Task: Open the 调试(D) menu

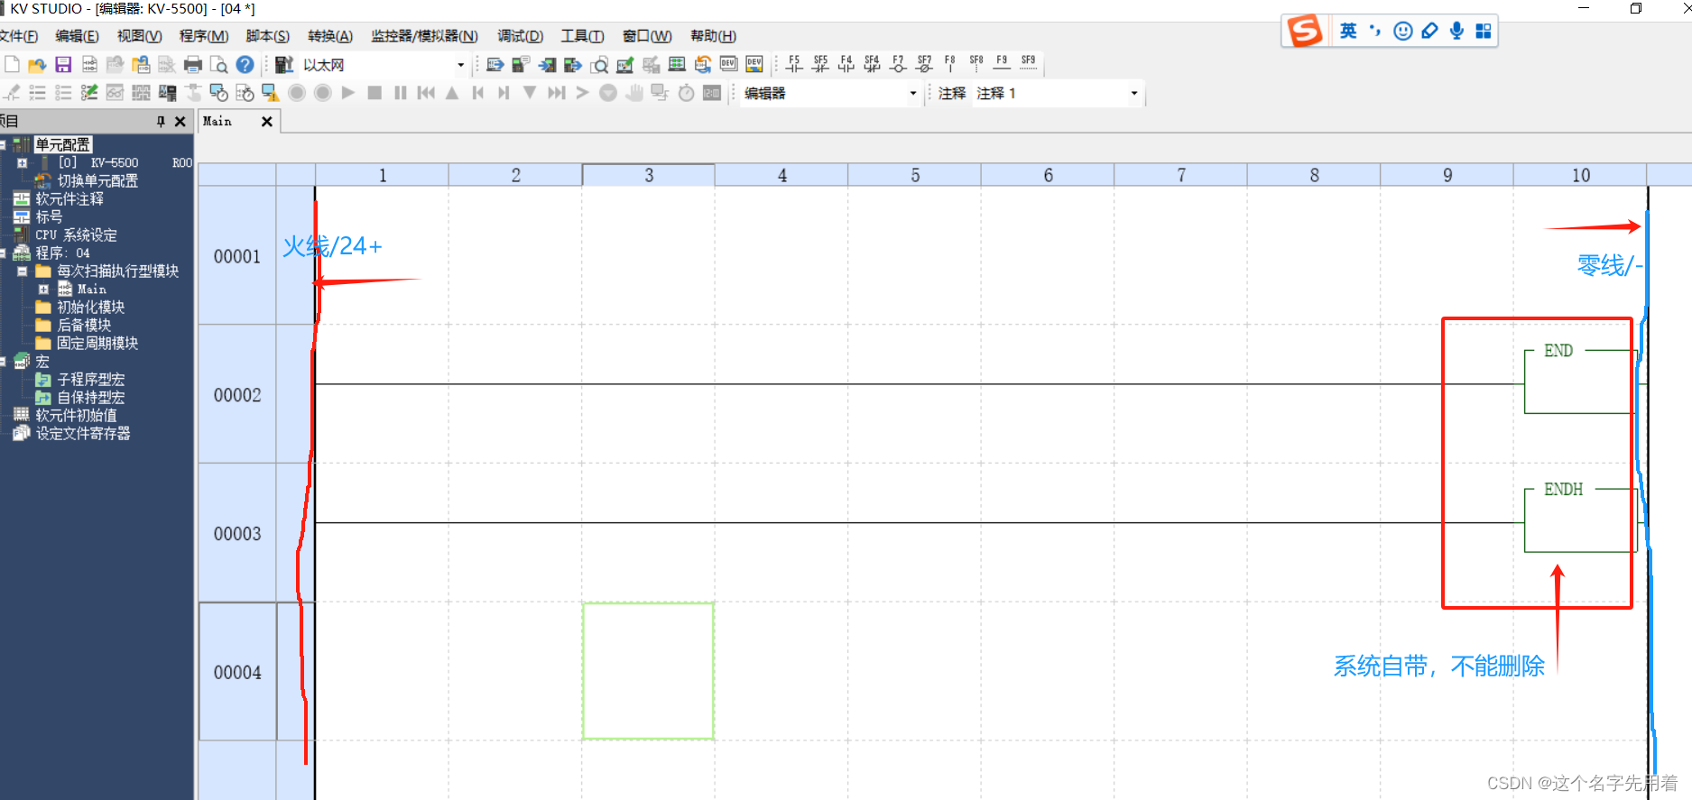Action: pyautogui.click(x=520, y=36)
